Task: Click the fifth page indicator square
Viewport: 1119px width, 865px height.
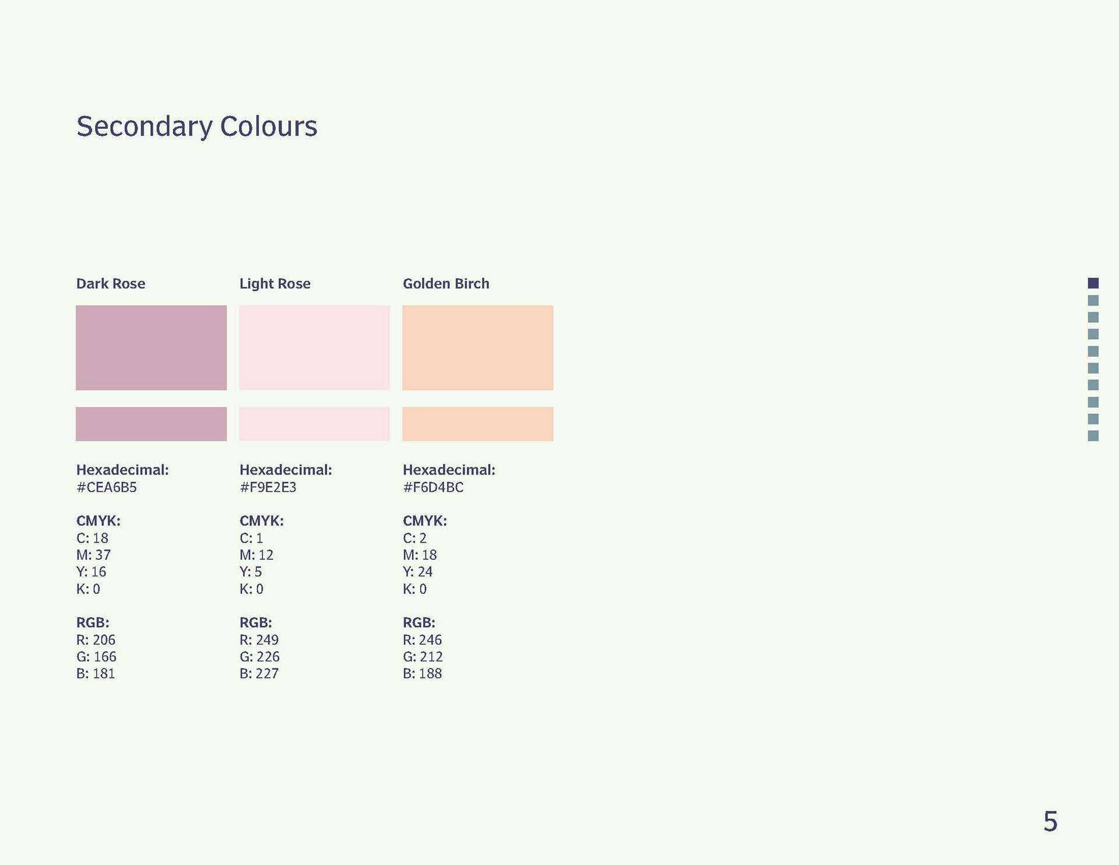Action: (1093, 351)
